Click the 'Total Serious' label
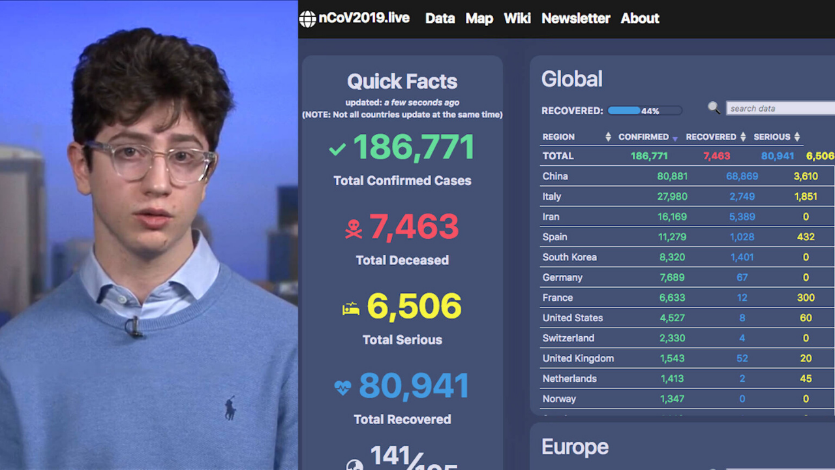Screen dimensions: 835x470 pos(402,340)
